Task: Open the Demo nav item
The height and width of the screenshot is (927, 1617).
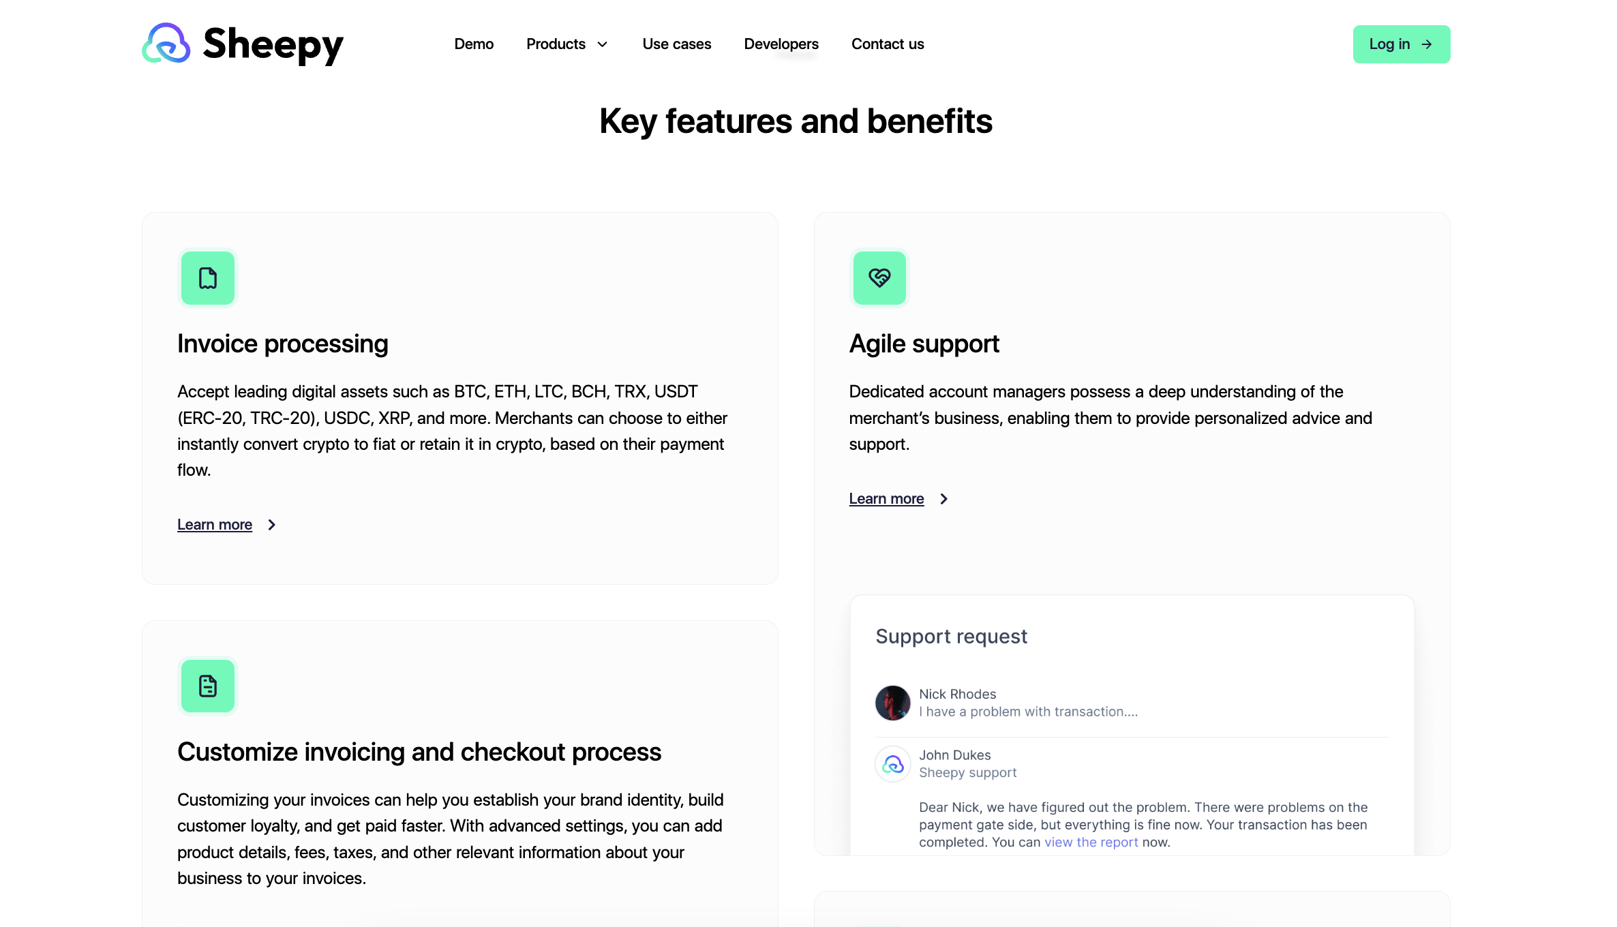Action: 474,44
